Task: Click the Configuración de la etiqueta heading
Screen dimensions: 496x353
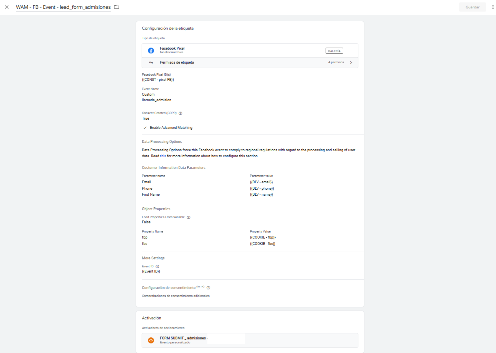Action: [x=168, y=28]
